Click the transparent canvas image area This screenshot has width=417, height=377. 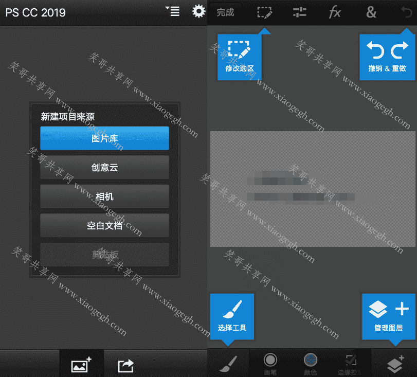point(313,189)
